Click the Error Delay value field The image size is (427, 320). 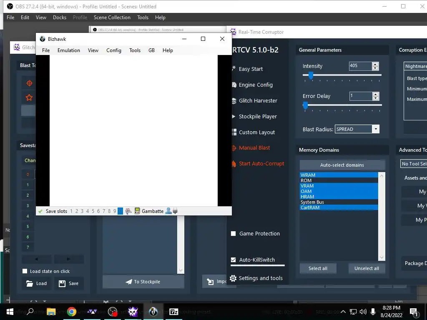pyautogui.click(x=361, y=96)
